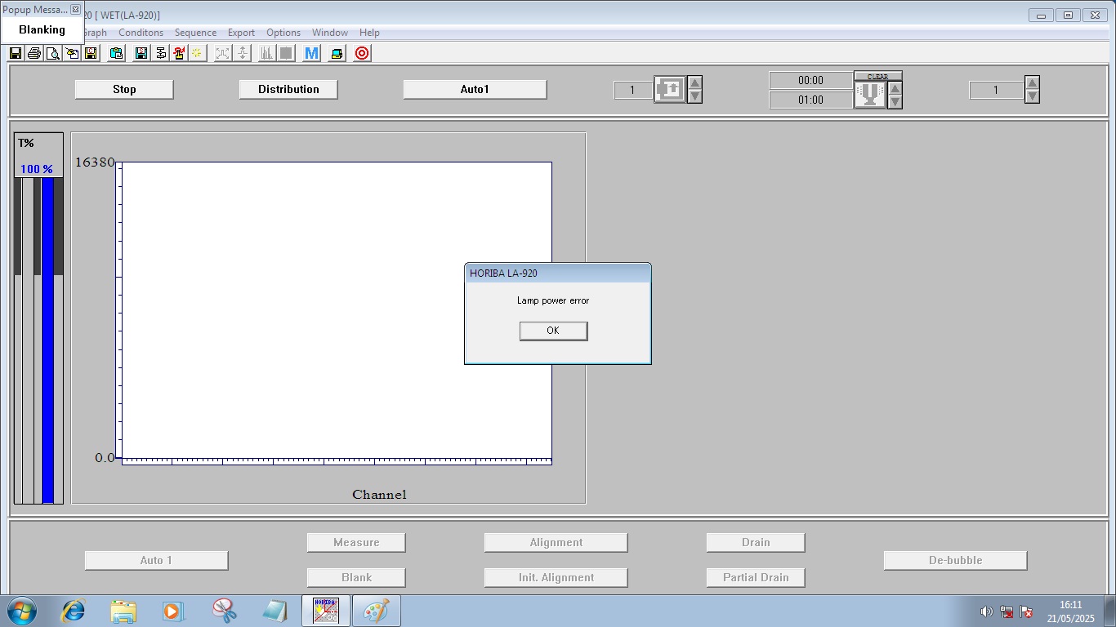The width and height of the screenshot is (1116, 627).
Task: Click the save floppy disk toolbar icon
Action: [x=16, y=53]
